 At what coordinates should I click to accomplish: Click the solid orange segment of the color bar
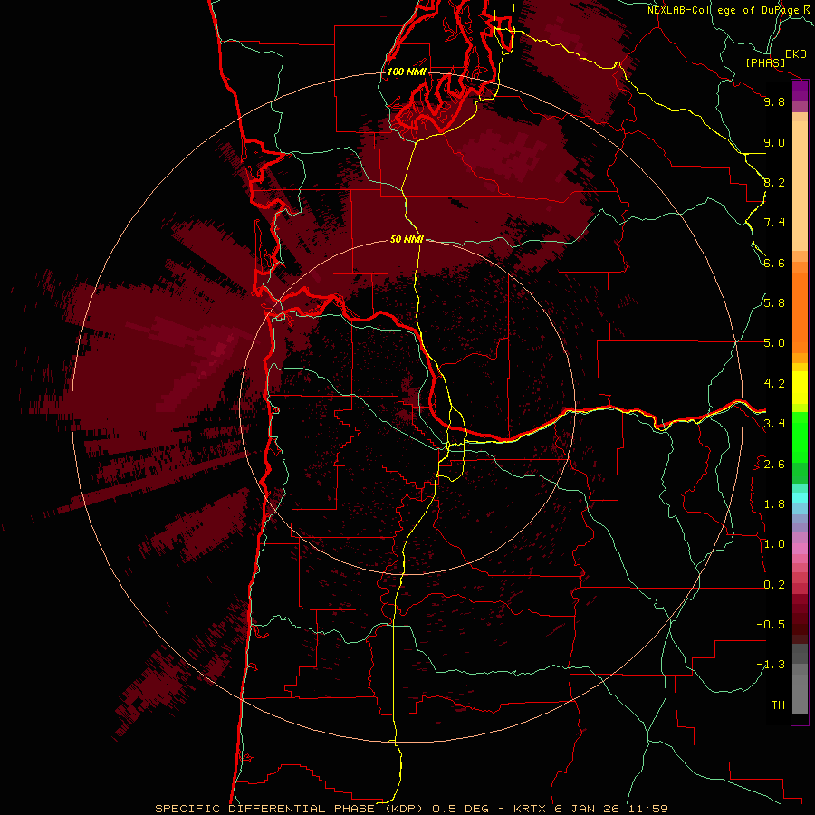tap(800, 312)
